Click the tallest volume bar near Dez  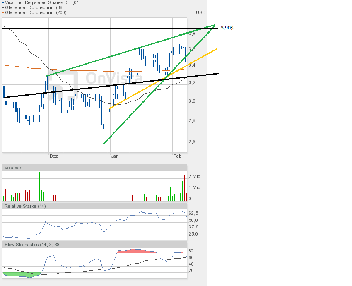pos(39,186)
